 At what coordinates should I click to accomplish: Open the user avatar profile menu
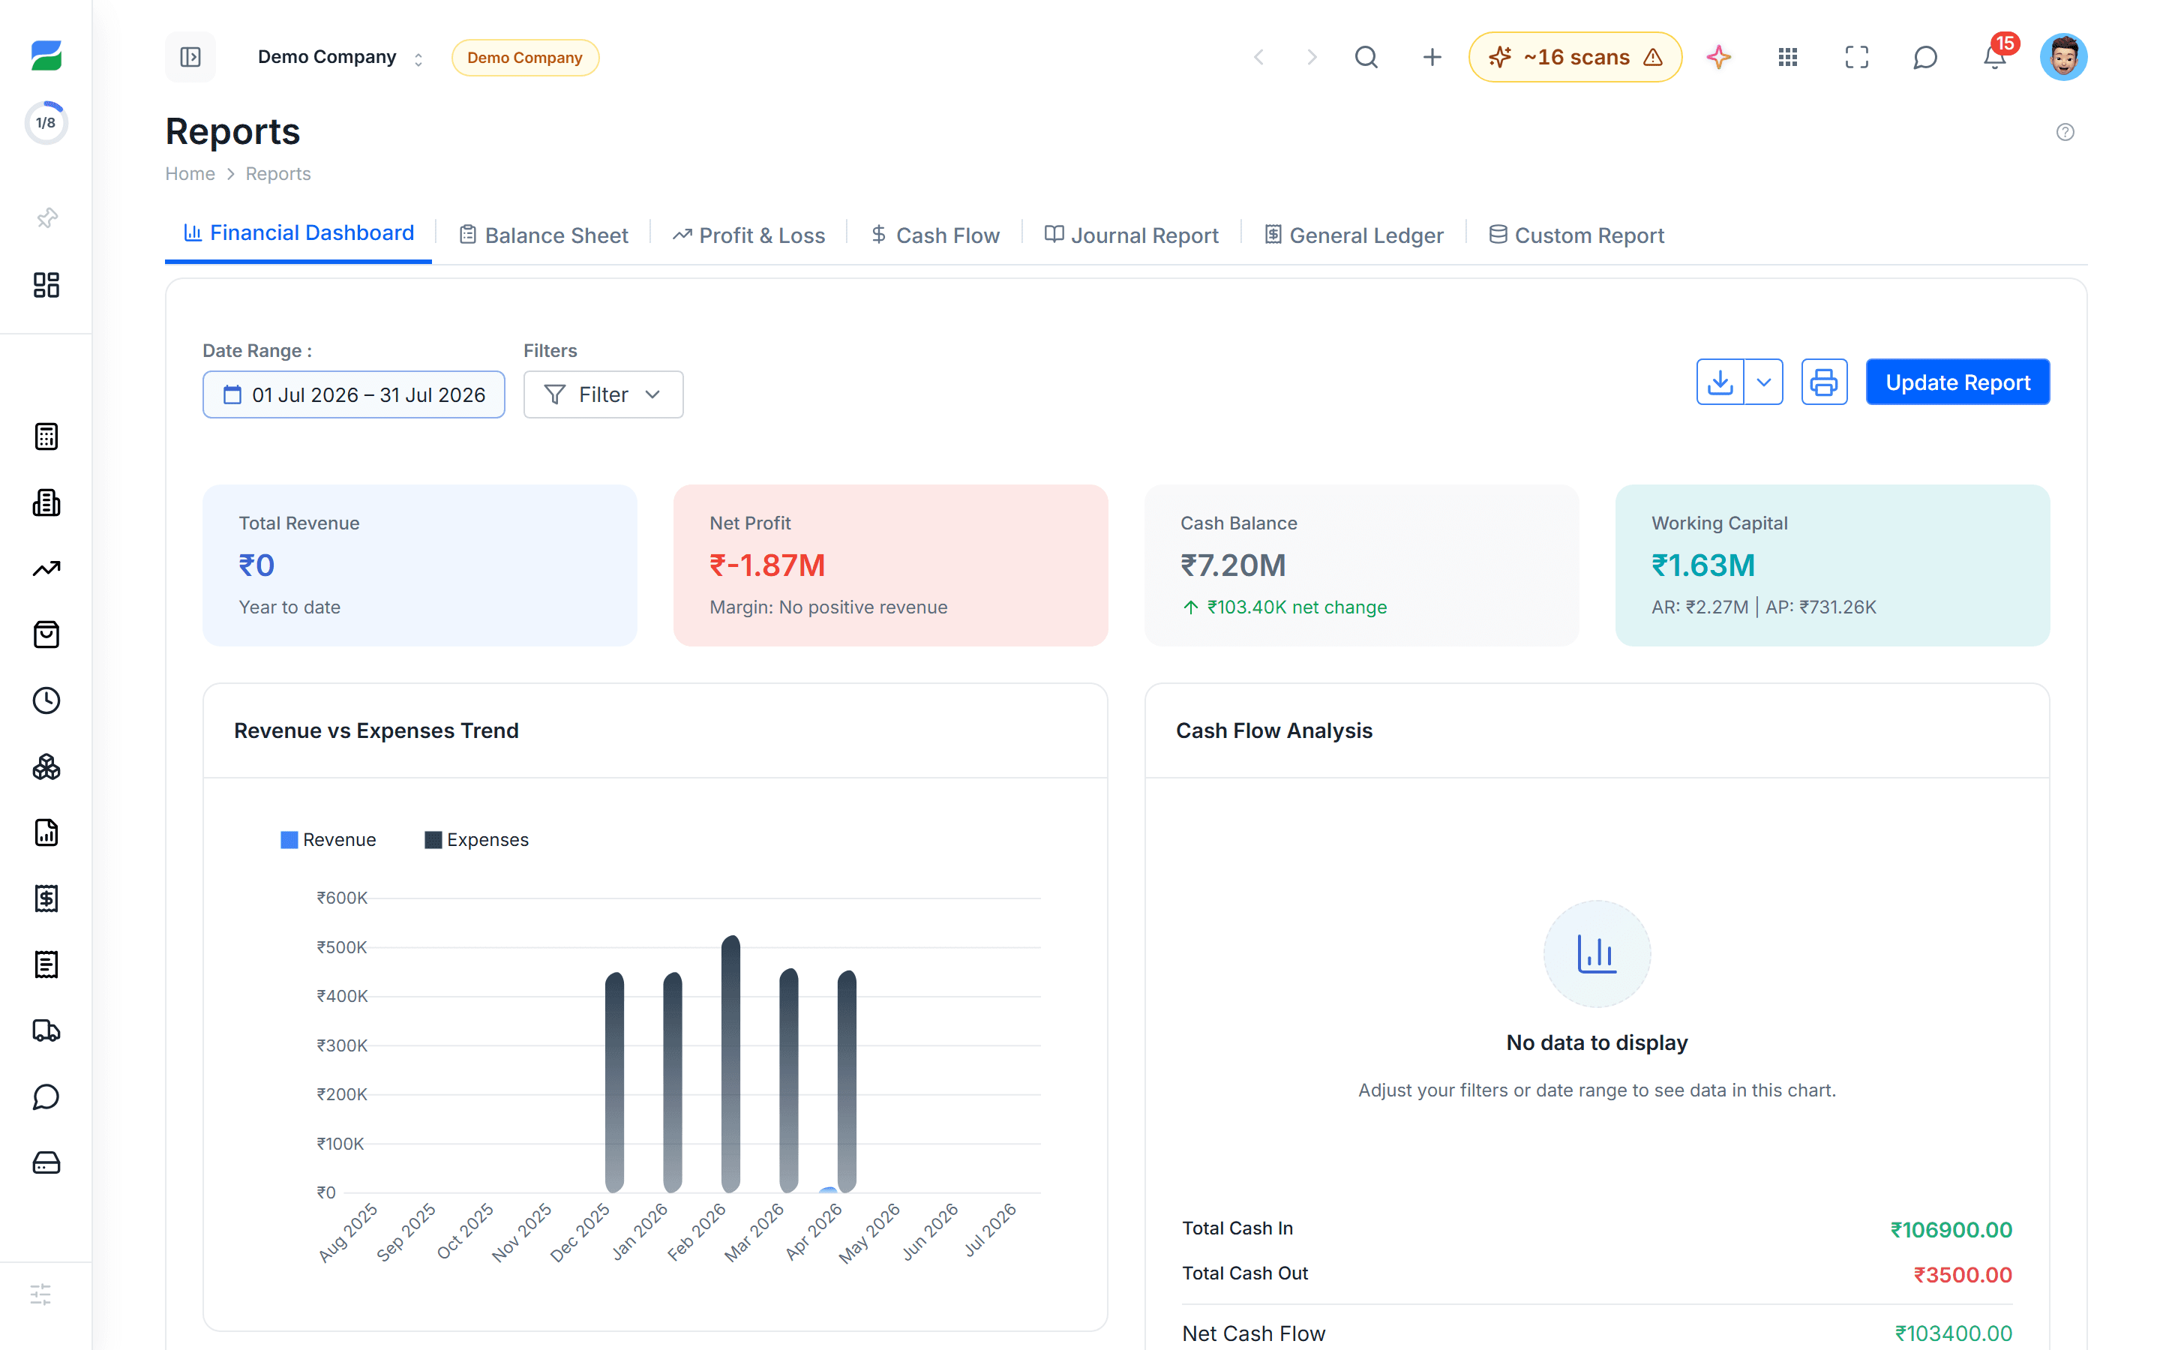pos(2063,57)
